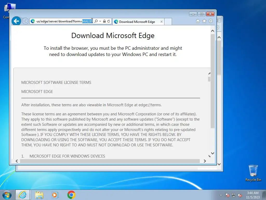Click the horizontal scrollbar thumb

click(110, 161)
